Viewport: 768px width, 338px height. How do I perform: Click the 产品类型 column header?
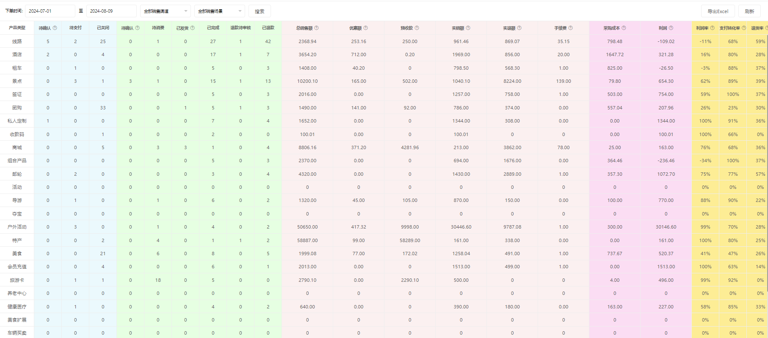point(17,28)
